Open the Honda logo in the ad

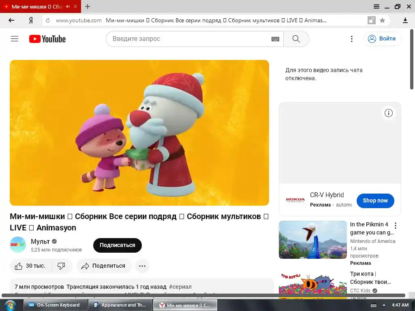tap(295, 200)
